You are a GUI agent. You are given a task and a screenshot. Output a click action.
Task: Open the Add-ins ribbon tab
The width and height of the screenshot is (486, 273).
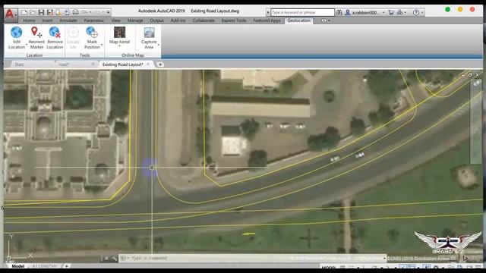coord(178,20)
